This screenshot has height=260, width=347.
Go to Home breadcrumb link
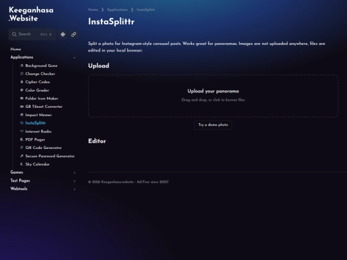(93, 10)
